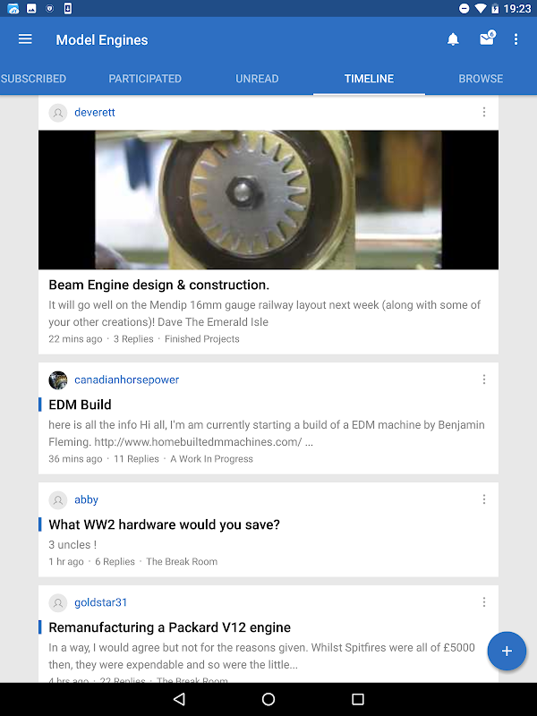537x716 pixels.
Task: Open canadianhorsepower's profile link
Action: [126, 379]
